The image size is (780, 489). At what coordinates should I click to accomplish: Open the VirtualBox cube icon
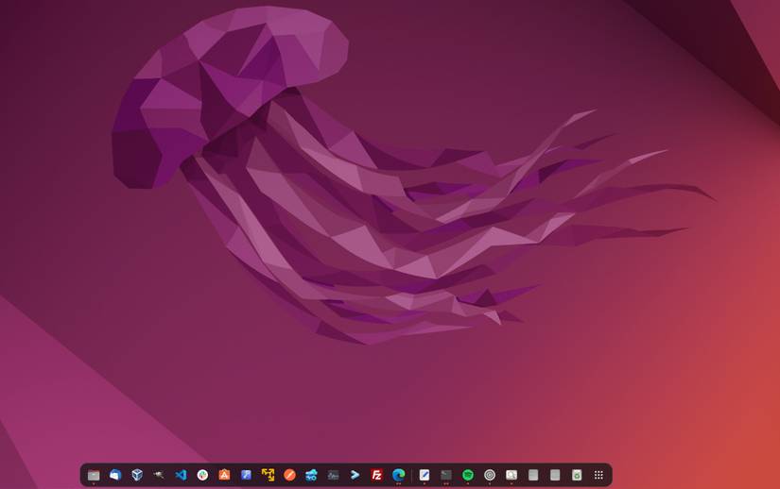pyautogui.click(x=137, y=475)
